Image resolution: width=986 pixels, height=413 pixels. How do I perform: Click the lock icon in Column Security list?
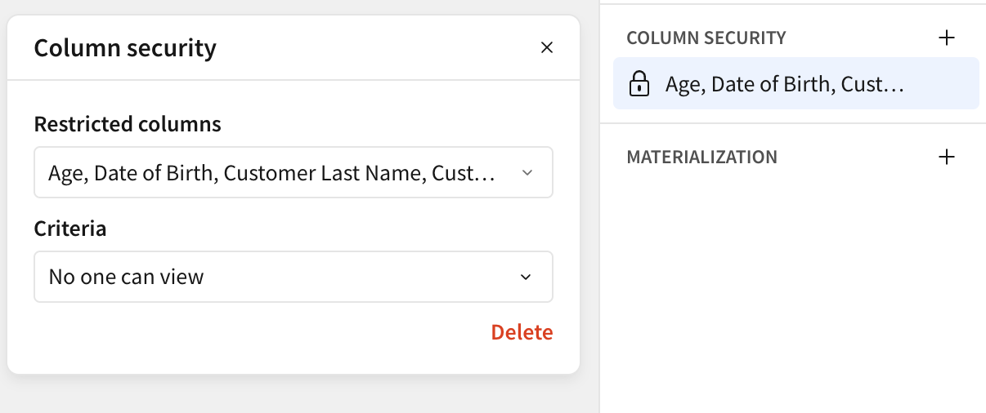[x=639, y=84]
